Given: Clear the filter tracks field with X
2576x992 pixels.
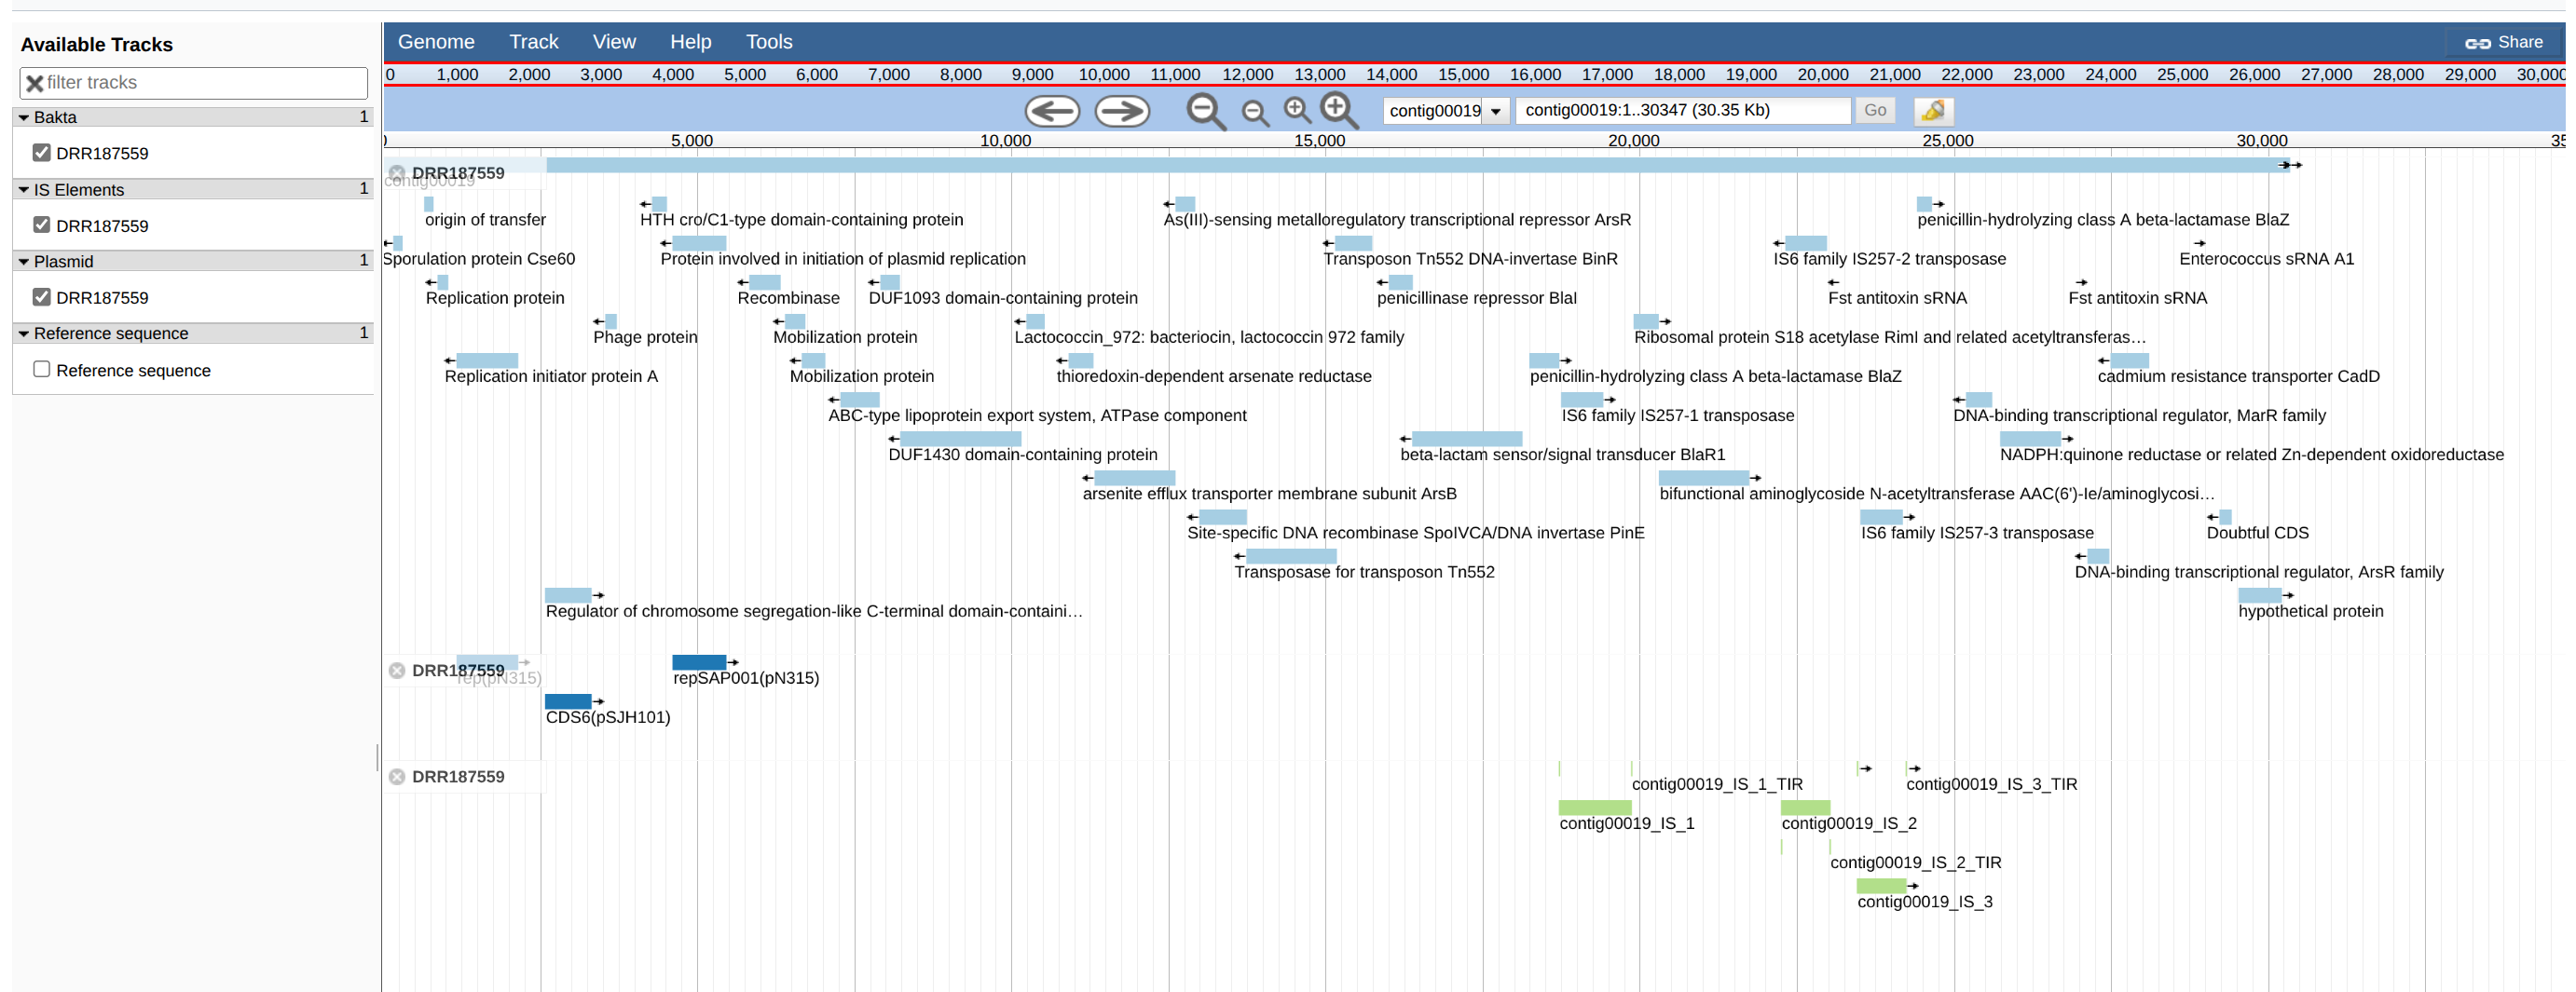Looking at the screenshot, I should [x=34, y=83].
